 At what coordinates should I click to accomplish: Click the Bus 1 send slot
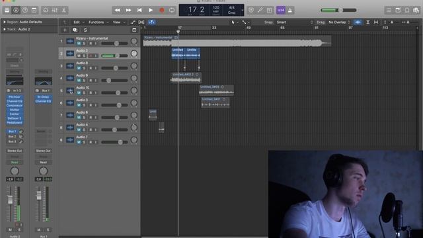click(x=12, y=132)
